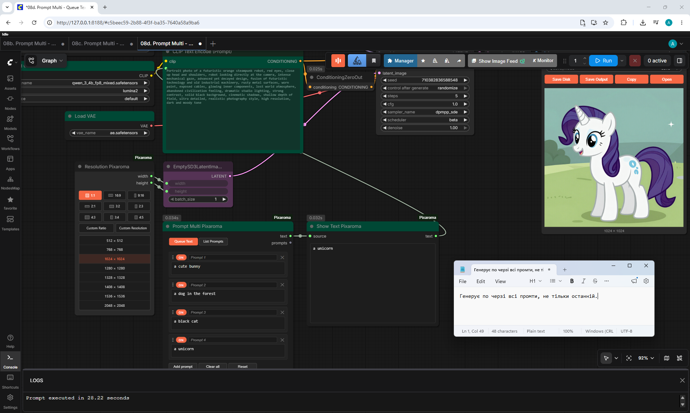Open the scheduler beta selector
690x413 pixels.
[425, 120]
